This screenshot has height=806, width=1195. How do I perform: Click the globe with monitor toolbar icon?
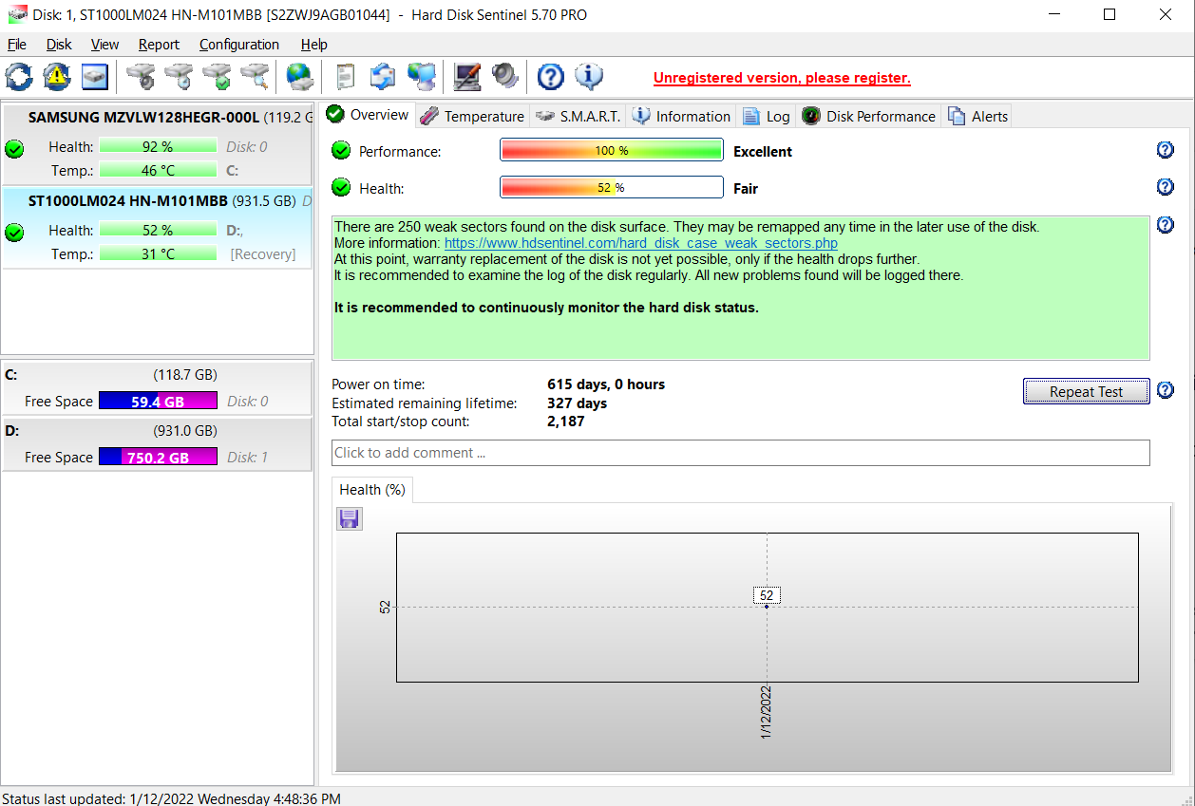(x=421, y=77)
